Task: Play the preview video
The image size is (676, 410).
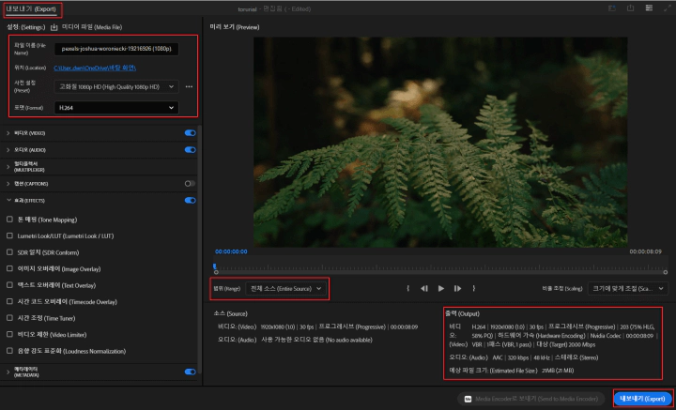Action: click(441, 289)
